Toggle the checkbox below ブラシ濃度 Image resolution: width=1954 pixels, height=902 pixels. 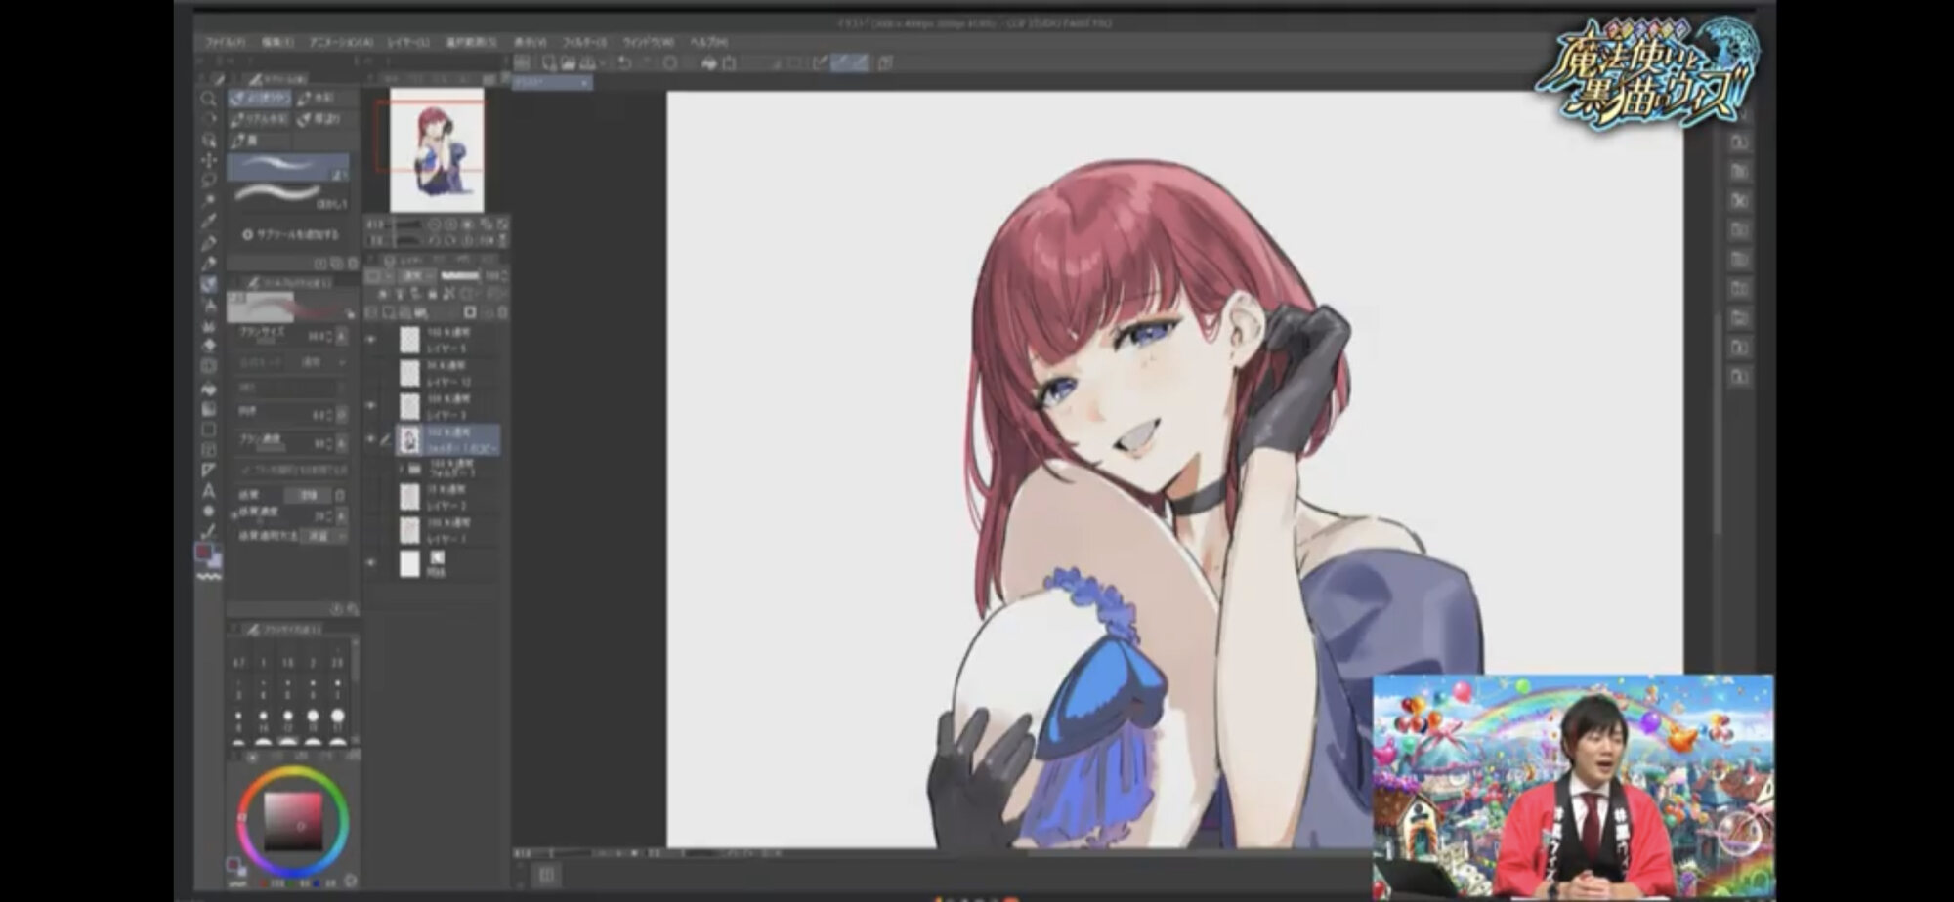tap(245, 470)
